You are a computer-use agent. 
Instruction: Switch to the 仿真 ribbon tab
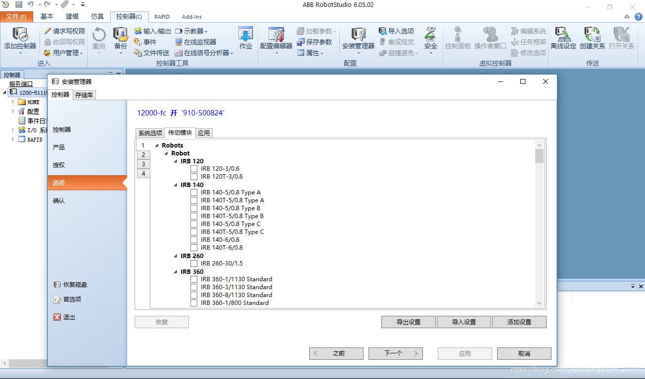tap(97, 17)
